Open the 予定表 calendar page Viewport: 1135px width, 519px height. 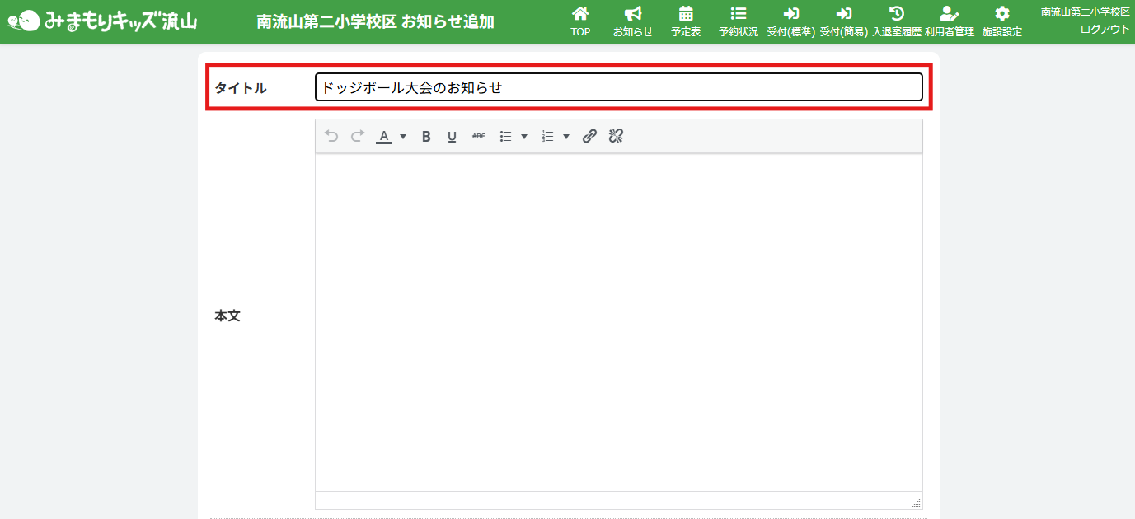[686, 21]
